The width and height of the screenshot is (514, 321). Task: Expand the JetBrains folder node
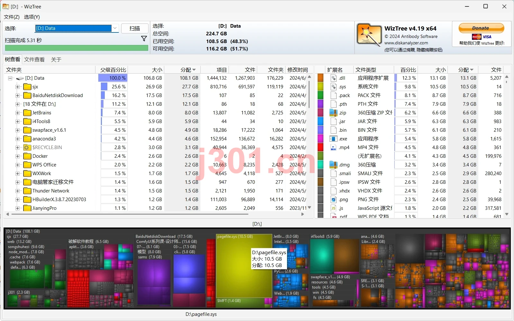pos(18,113)
